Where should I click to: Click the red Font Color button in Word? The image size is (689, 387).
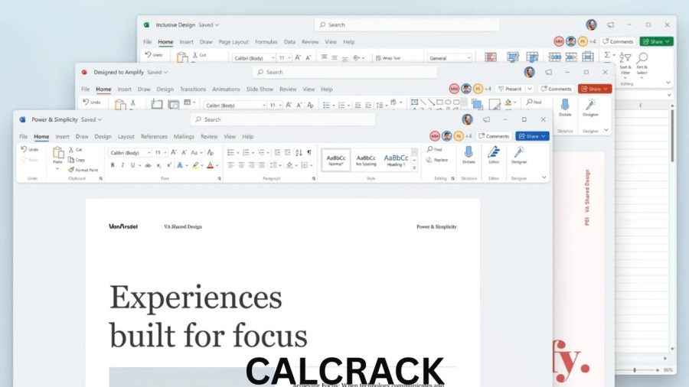[211, 165]
